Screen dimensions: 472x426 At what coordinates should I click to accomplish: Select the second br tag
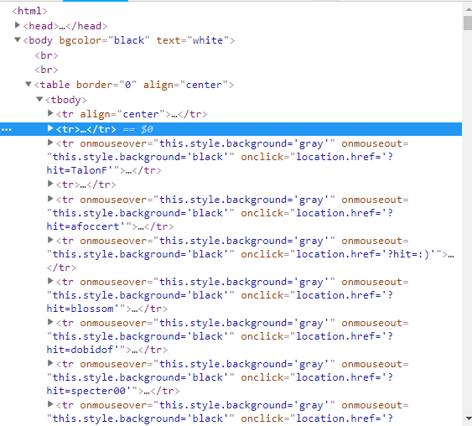point(46,70)
